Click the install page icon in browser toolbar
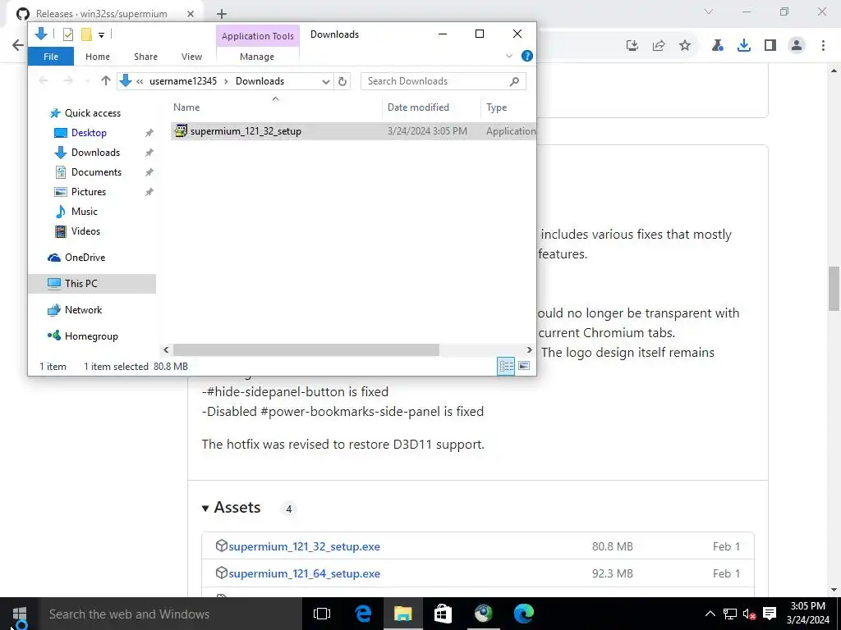This screenshot has height=630, width=841. (x=632, y=46)
